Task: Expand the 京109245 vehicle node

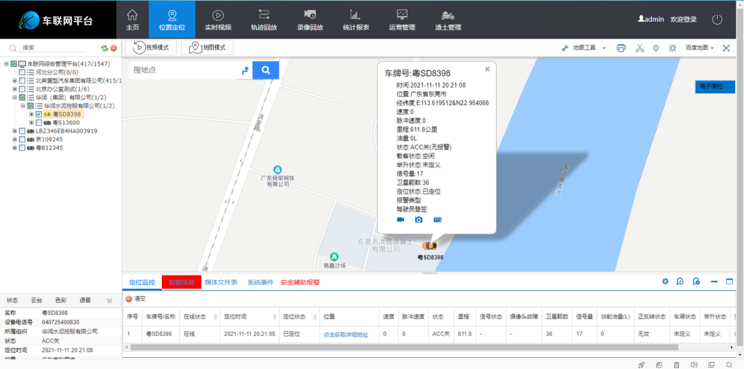Action: pos(15,140)
